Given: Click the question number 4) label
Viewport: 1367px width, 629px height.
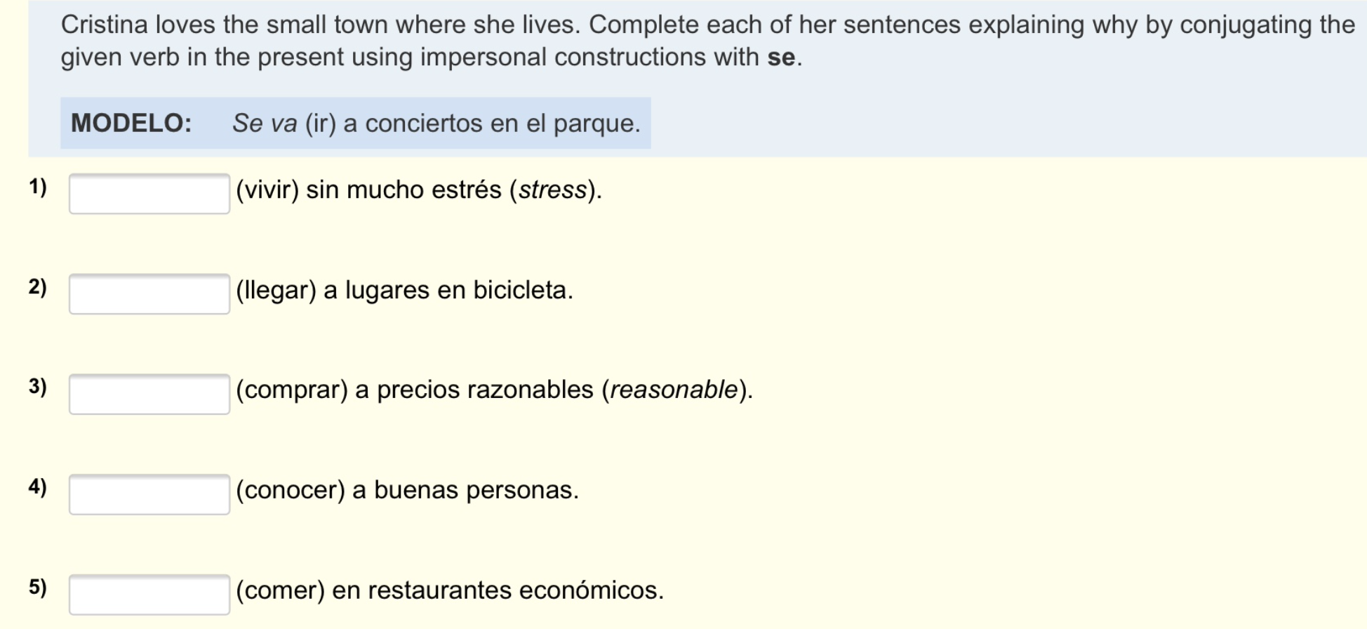Looking at the screenshot, I should (x=38, y=486).
